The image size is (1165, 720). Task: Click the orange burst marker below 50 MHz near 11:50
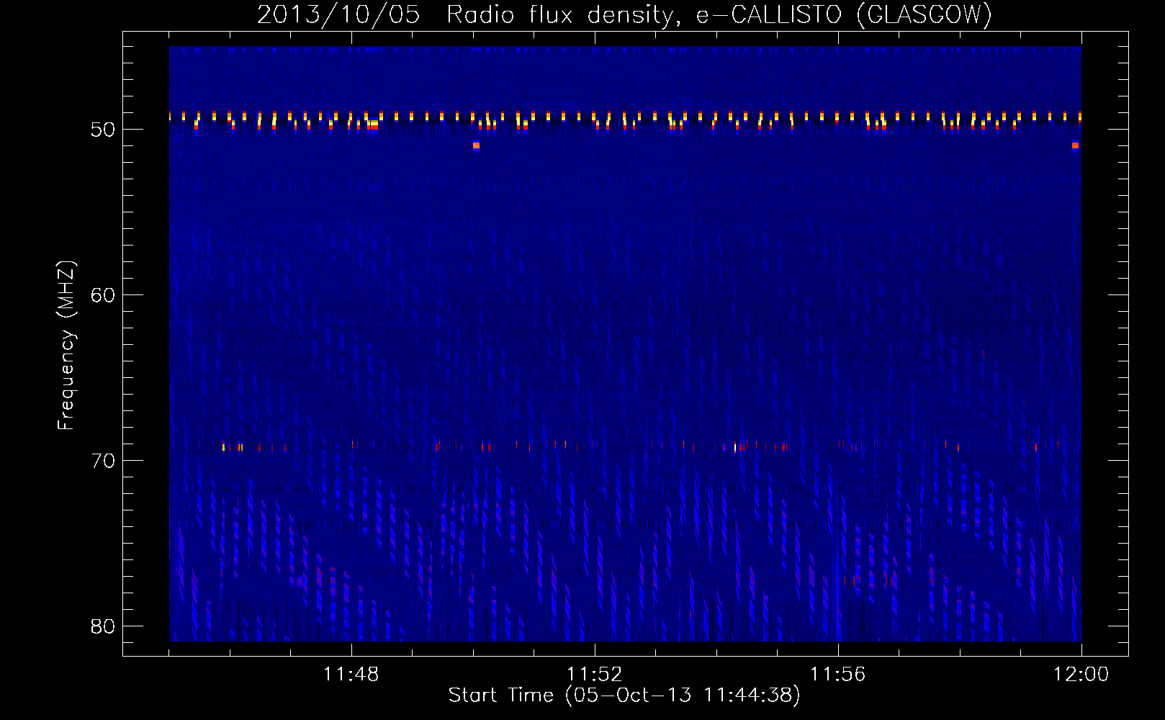pos(476,145)
